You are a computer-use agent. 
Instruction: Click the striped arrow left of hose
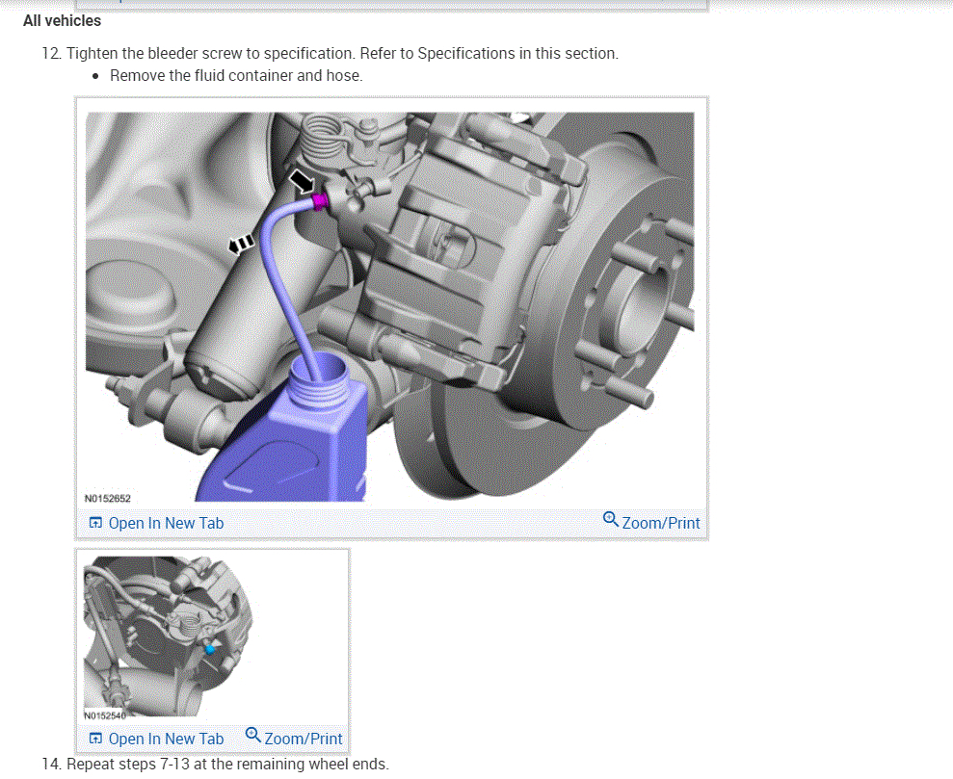pyautogui.click(x=241, y=244)
